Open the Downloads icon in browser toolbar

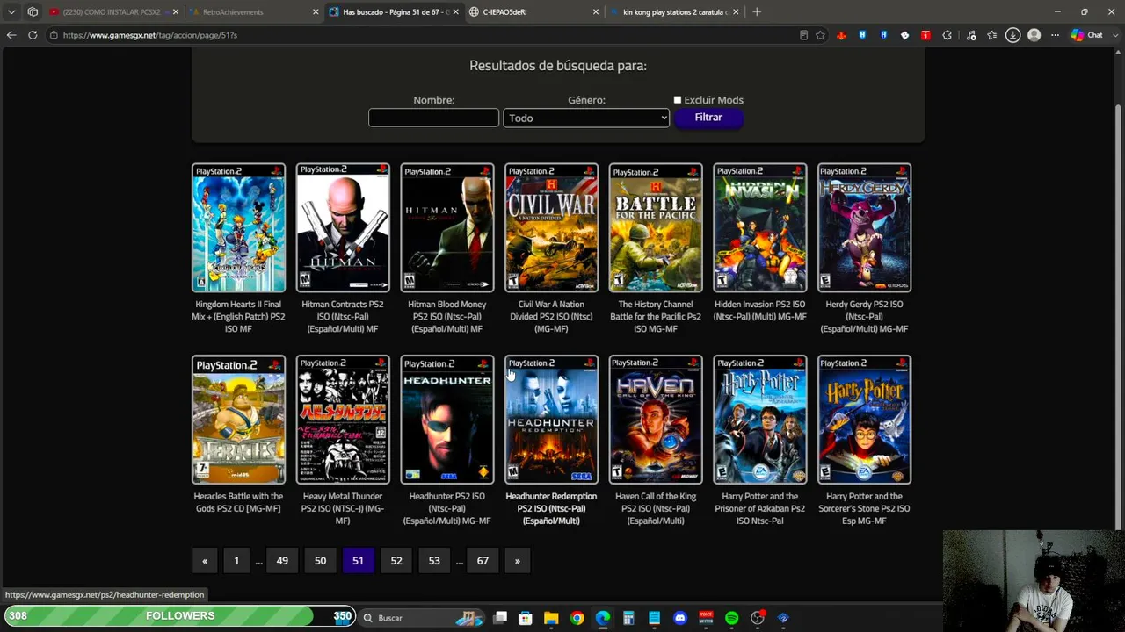coord(1012,35)
